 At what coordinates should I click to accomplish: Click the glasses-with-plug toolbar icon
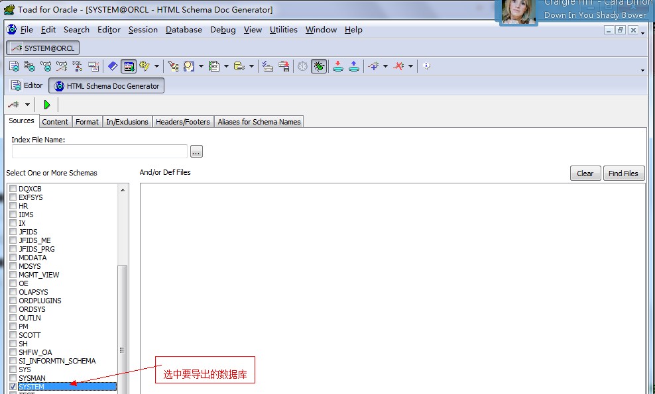point(62,66)
